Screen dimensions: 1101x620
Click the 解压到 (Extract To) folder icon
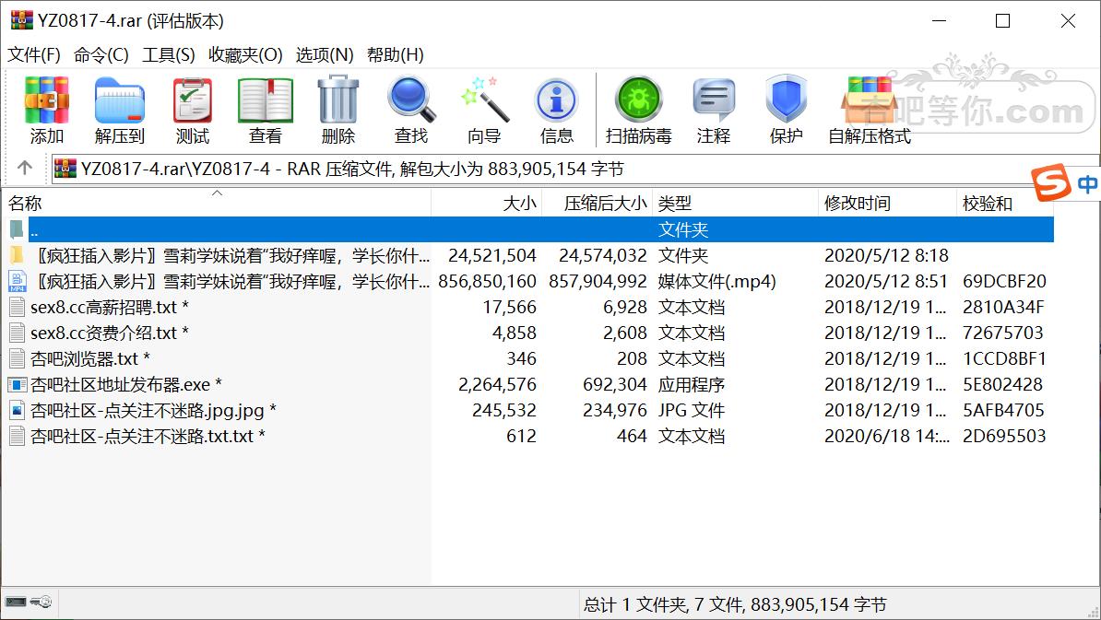[x=119, y=99]
